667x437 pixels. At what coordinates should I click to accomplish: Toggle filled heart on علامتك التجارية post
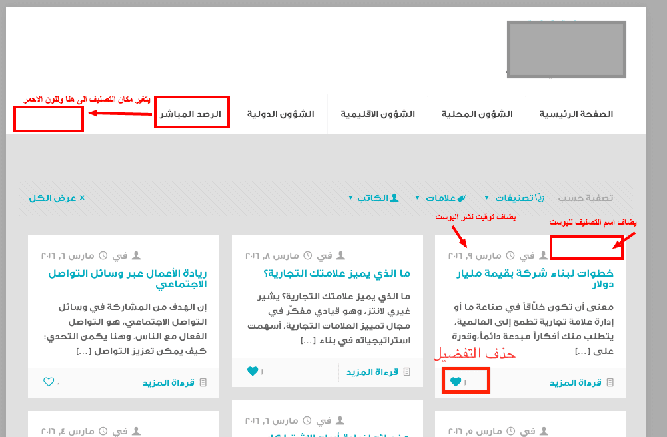(253, 371)
